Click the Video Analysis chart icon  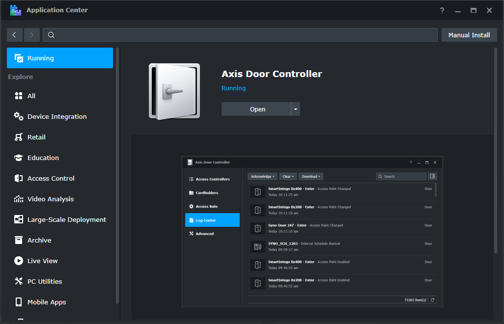(x=19, y=199)
